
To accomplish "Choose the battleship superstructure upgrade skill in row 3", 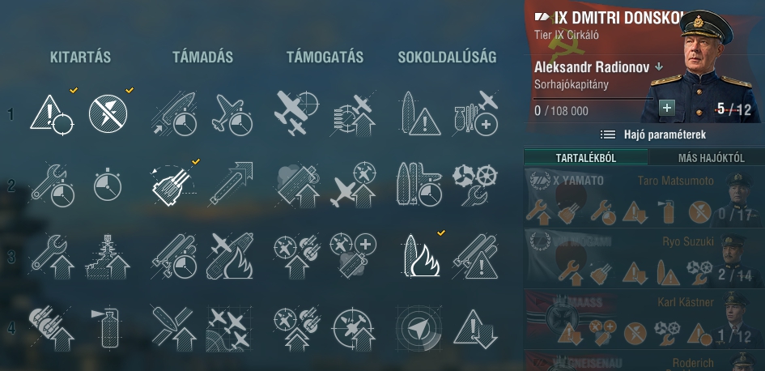I will pos(108,256).
